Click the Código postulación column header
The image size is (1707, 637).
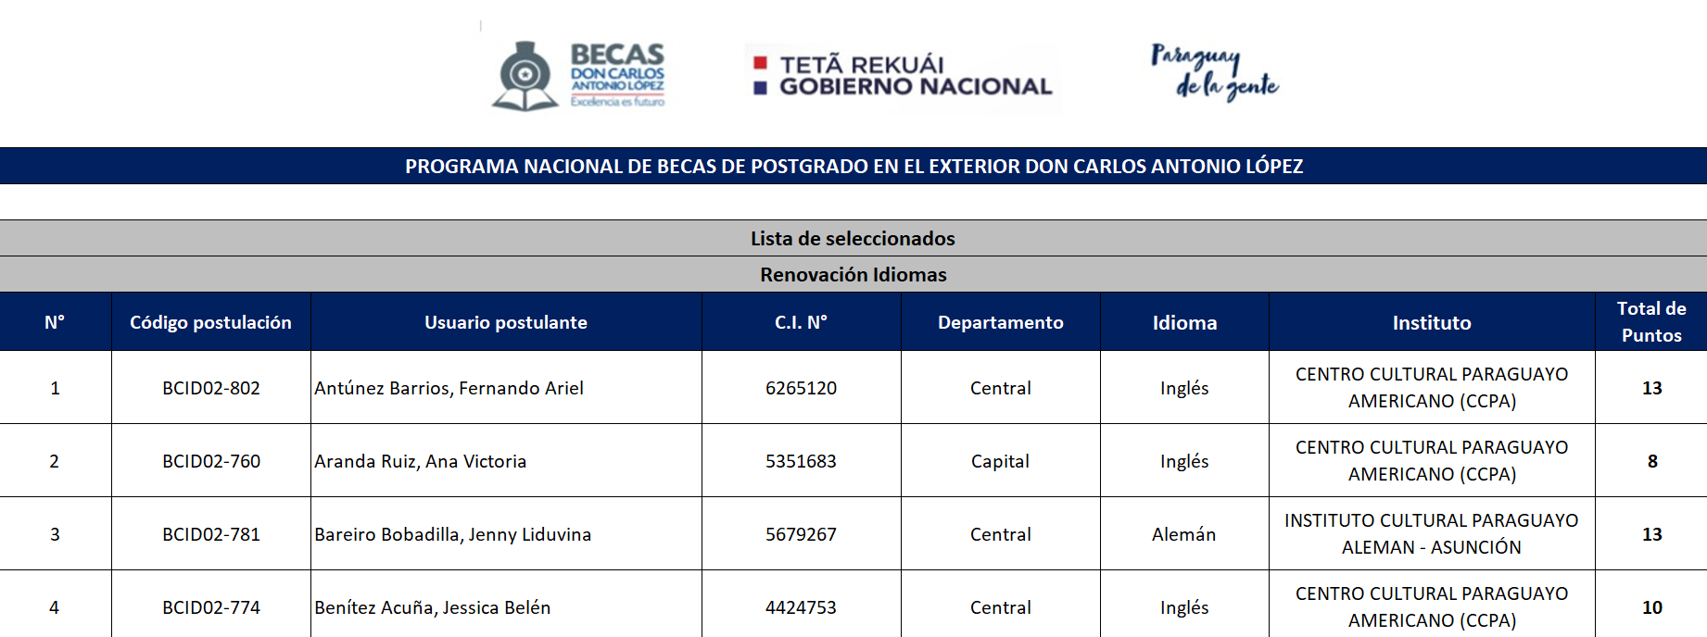(x=210, y=322)
